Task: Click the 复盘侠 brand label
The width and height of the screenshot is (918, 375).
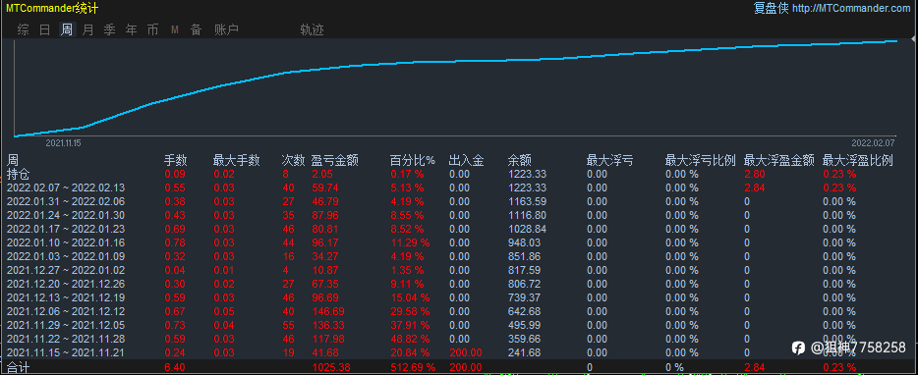Action: point(772,8)
